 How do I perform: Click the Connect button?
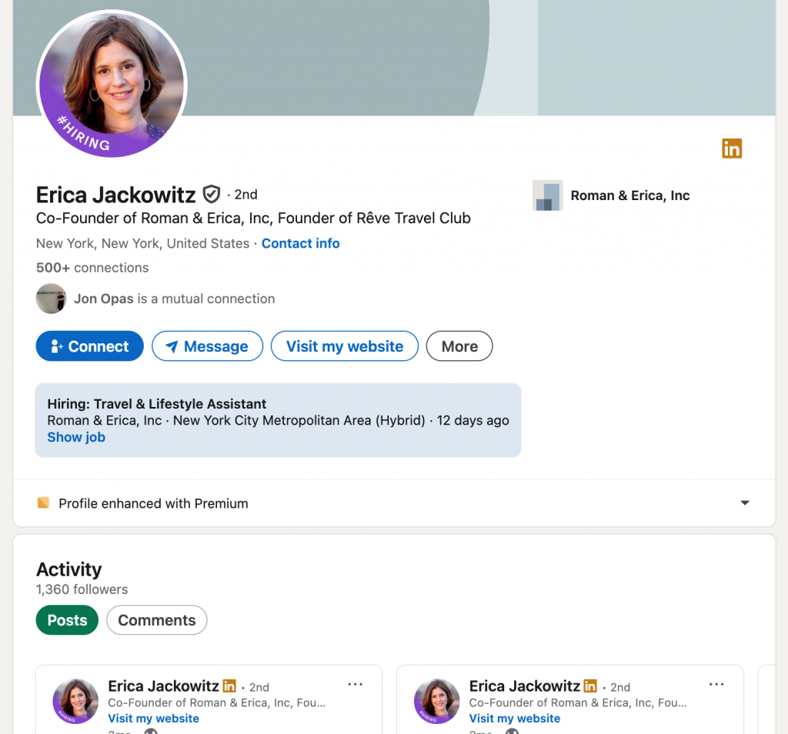pyautogui.click(x=89, y=345)
